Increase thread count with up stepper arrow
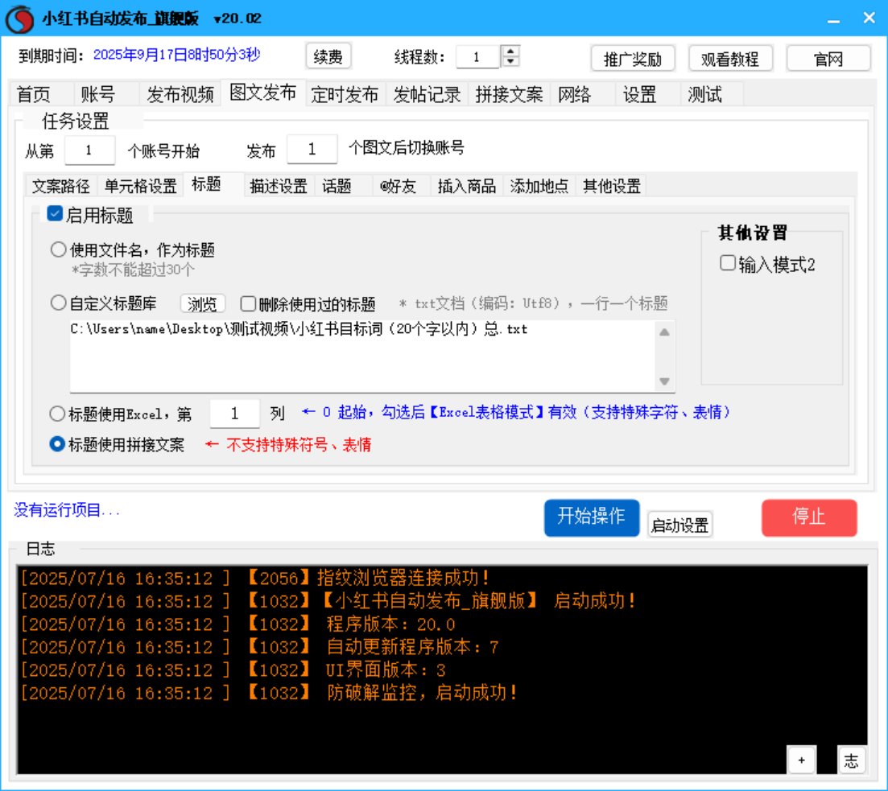Screen dimensions: 888x791 (511, 51)
